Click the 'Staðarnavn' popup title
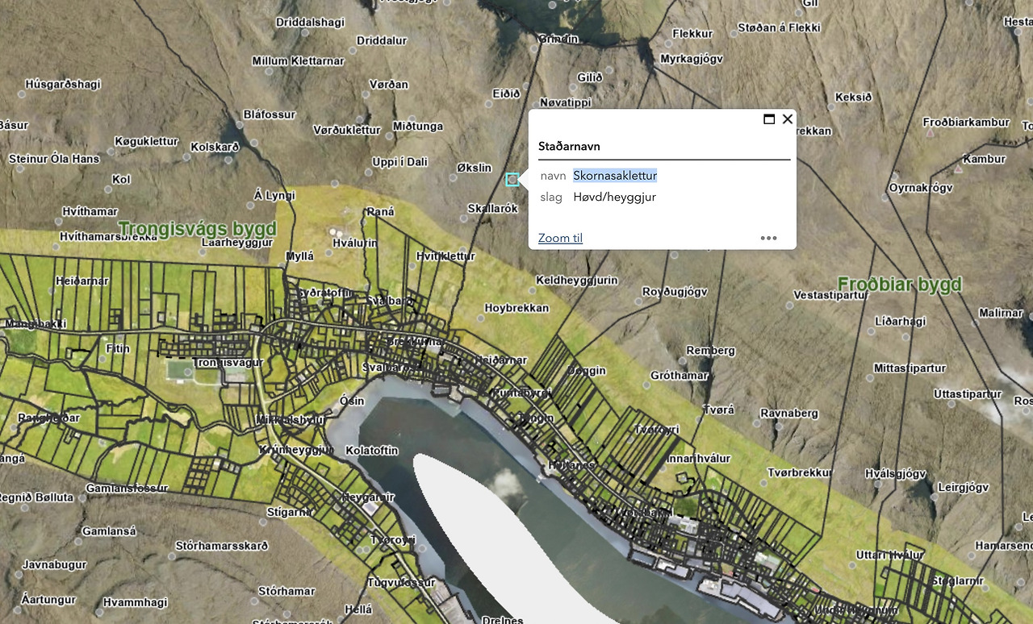The width and height of the screenshot is (1033, 624). coord(569,146)
